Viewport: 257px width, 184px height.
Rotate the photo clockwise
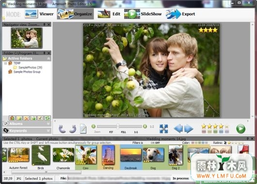pos(72,129)
